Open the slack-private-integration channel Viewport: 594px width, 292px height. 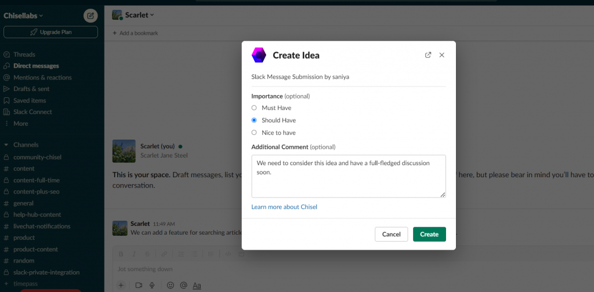(46, 272)
